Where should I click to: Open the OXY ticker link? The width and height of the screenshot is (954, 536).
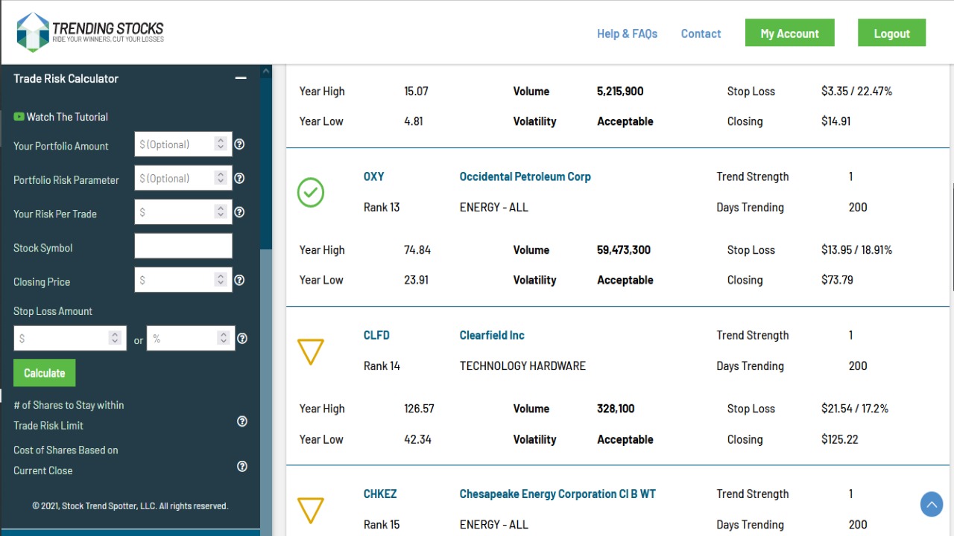(374, 176)
